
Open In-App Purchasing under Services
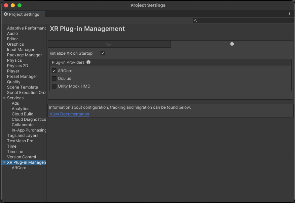tap(29, 130)
